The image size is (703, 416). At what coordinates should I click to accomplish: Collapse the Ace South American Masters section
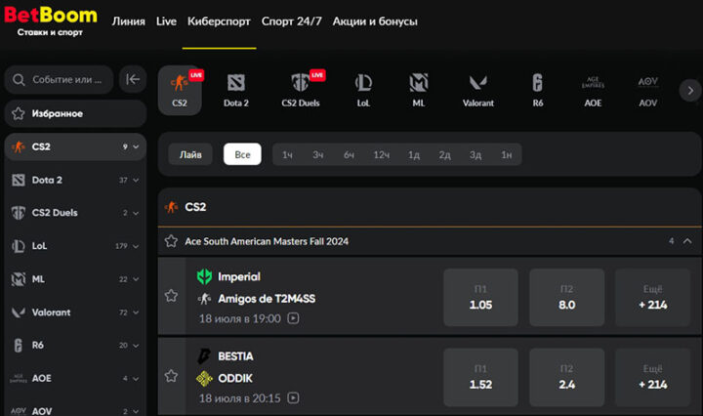coord(687,241)
